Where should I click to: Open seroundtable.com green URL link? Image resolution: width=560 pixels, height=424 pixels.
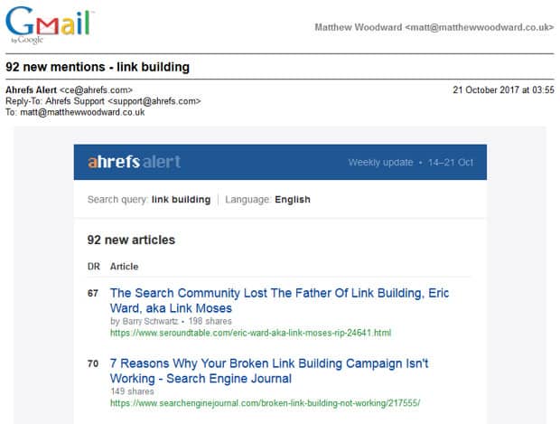point(250,333)
